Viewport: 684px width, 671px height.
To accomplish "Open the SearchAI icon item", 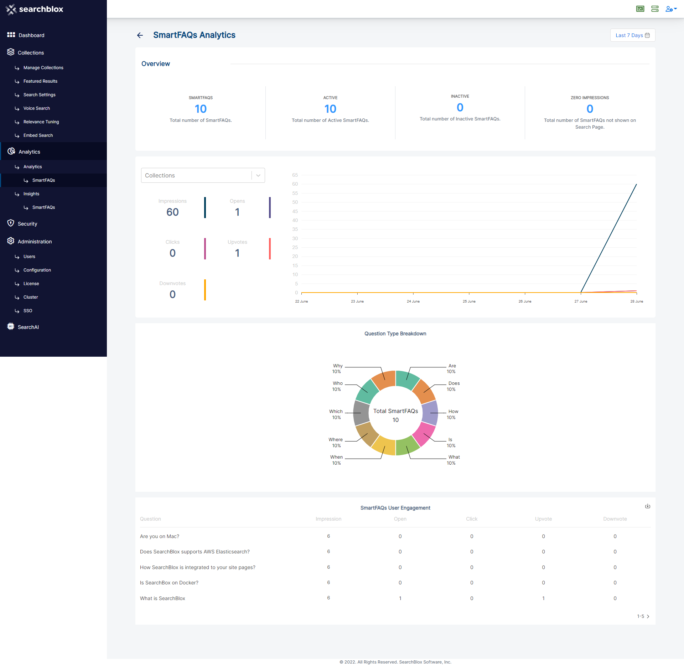I will click(11, 326).
